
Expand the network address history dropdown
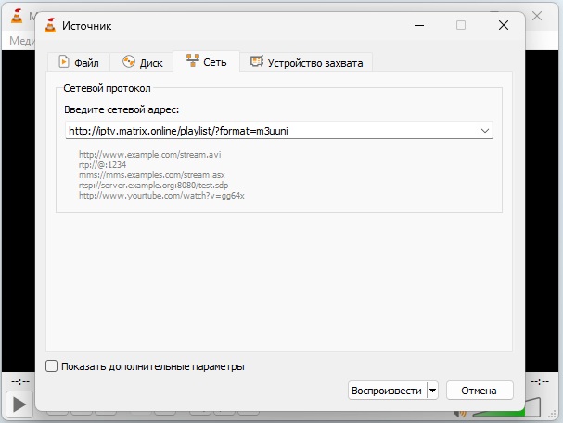pos(485,131)
